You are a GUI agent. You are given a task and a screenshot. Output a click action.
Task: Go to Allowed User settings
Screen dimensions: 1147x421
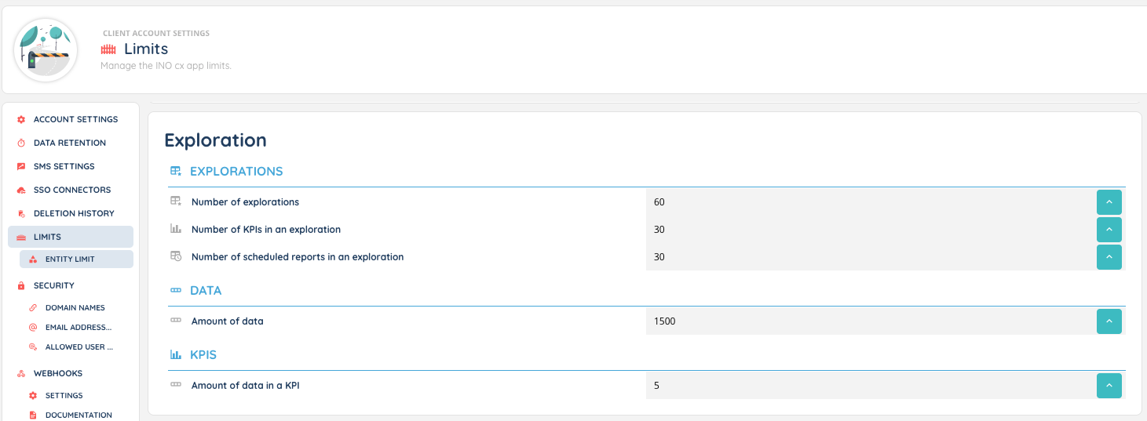pos(79,347)
